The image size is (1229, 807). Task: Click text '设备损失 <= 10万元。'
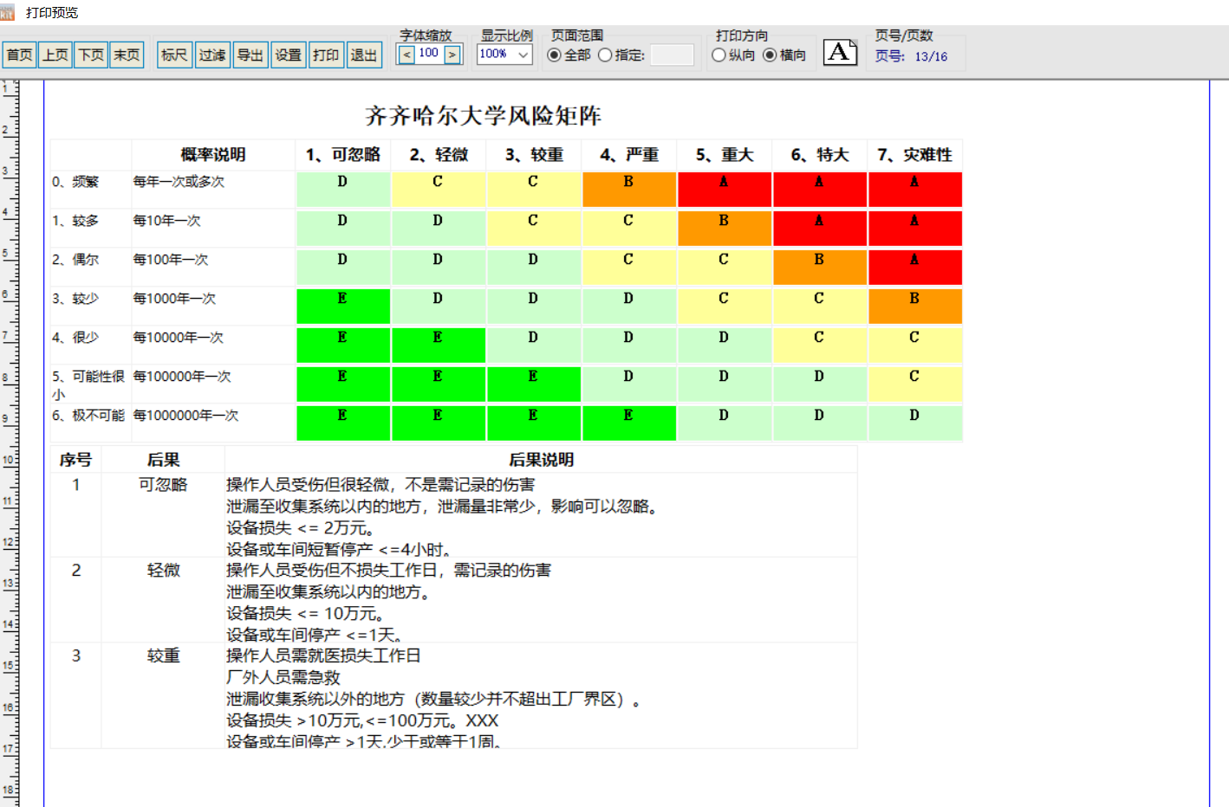[306, 614]
